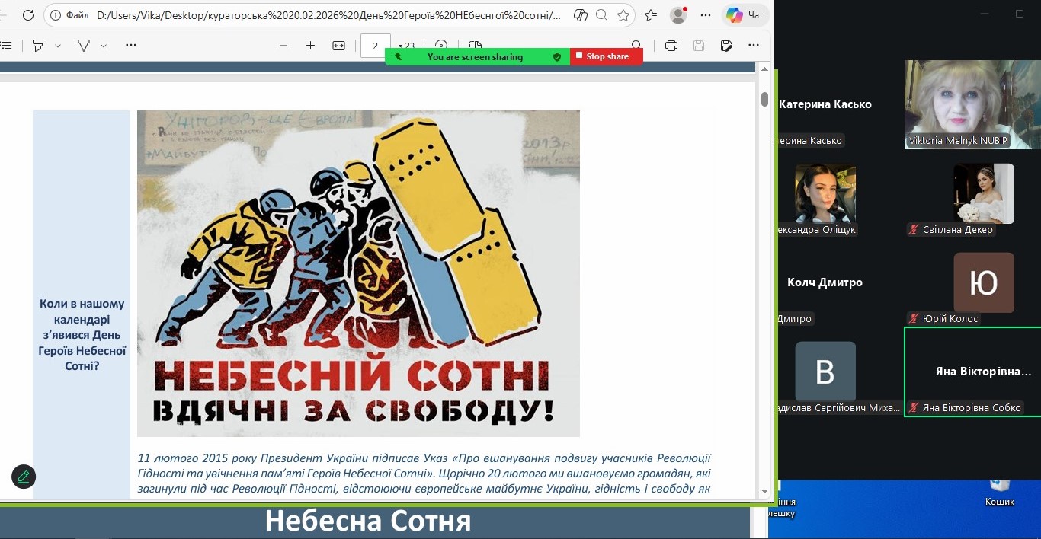
Task: Click the magnifier zoom icon in address bar
Action: 602,15
